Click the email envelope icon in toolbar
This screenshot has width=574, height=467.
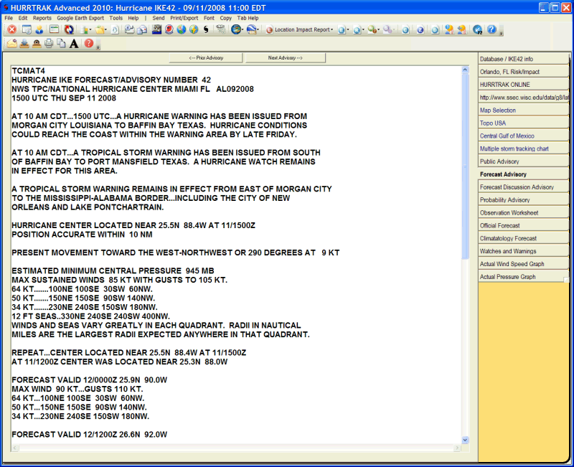[11, 44]
